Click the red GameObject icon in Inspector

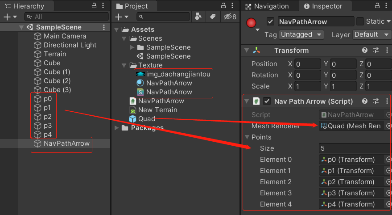[252, 22]
